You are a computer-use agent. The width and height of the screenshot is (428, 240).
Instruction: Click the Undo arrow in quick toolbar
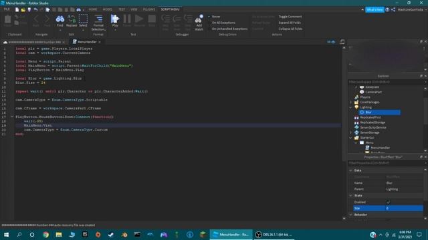35,9
